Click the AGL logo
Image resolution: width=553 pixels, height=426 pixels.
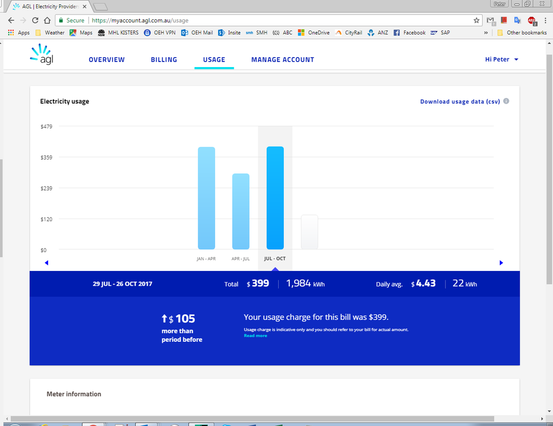pos(42,55)
